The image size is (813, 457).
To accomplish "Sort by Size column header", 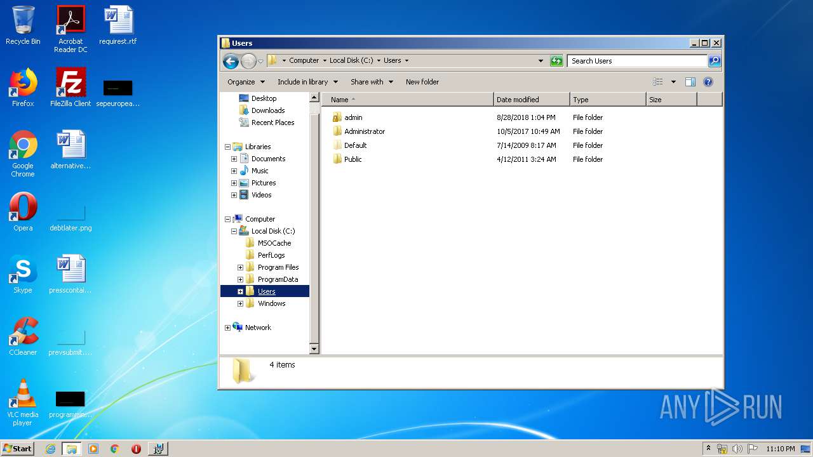I will tap(671, 100).
